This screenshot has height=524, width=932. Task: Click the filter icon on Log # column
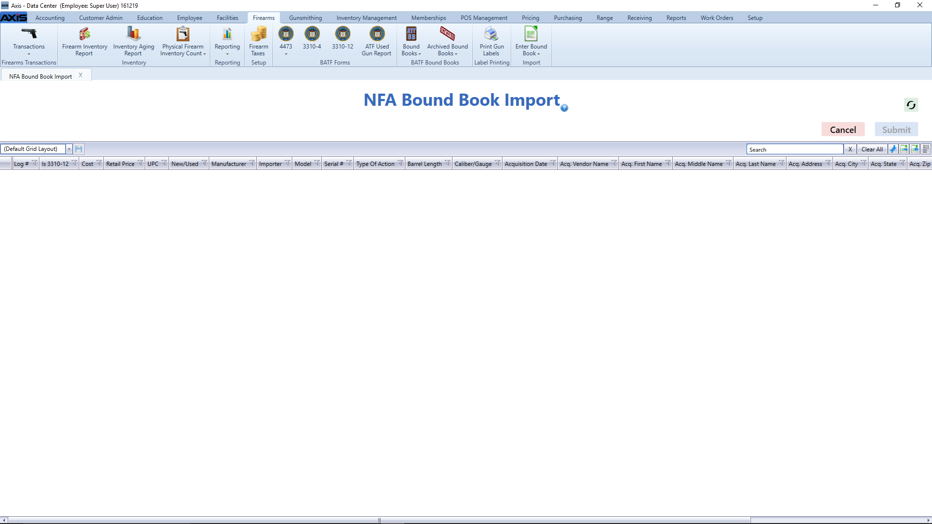click(34, 164)
